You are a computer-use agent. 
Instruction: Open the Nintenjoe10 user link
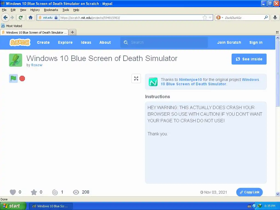tap(190, 80)
